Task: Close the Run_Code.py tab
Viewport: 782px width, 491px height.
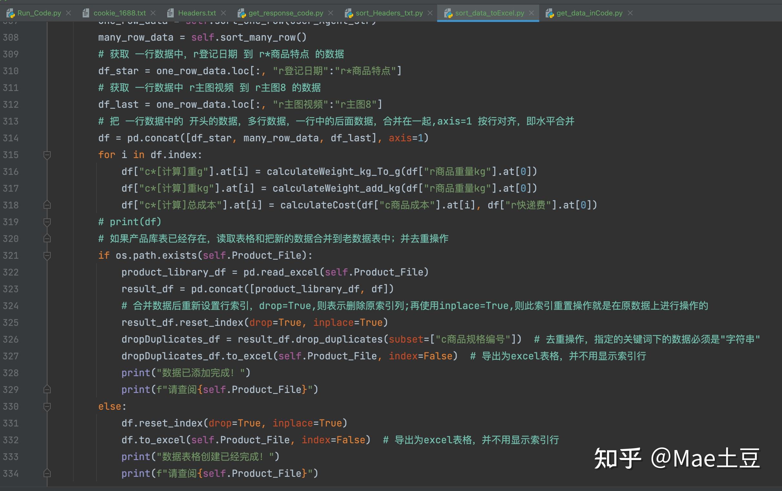Action: click(x=68, y=13)
